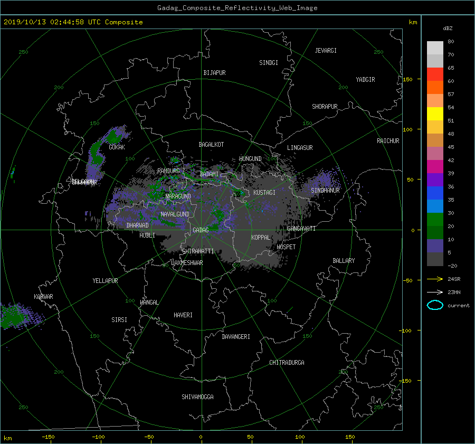The image size is (475, 444).
Task: Click the white 23MN arrow legend icon
Action: [x=435, y=292]
